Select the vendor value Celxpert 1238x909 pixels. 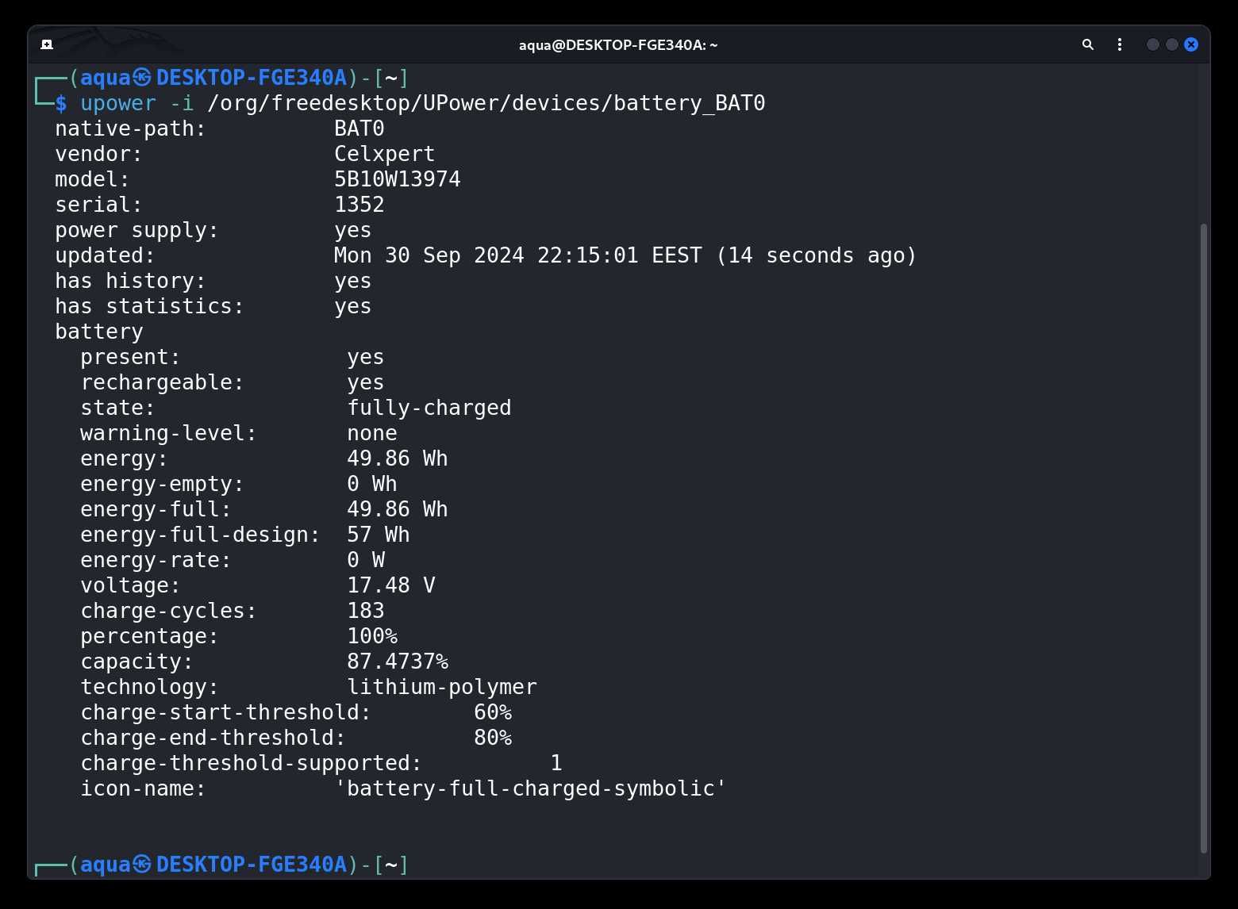(x=384, y=154)
